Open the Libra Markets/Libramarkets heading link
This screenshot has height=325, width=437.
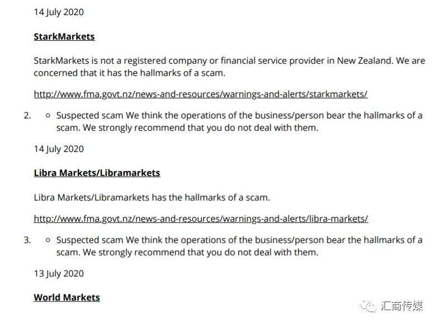click(97, 173)
